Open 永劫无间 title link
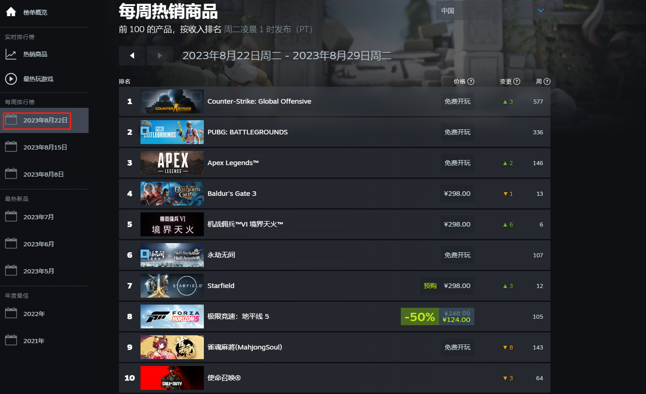The height and width of the screenshot is (394, 646). point(221,255)
